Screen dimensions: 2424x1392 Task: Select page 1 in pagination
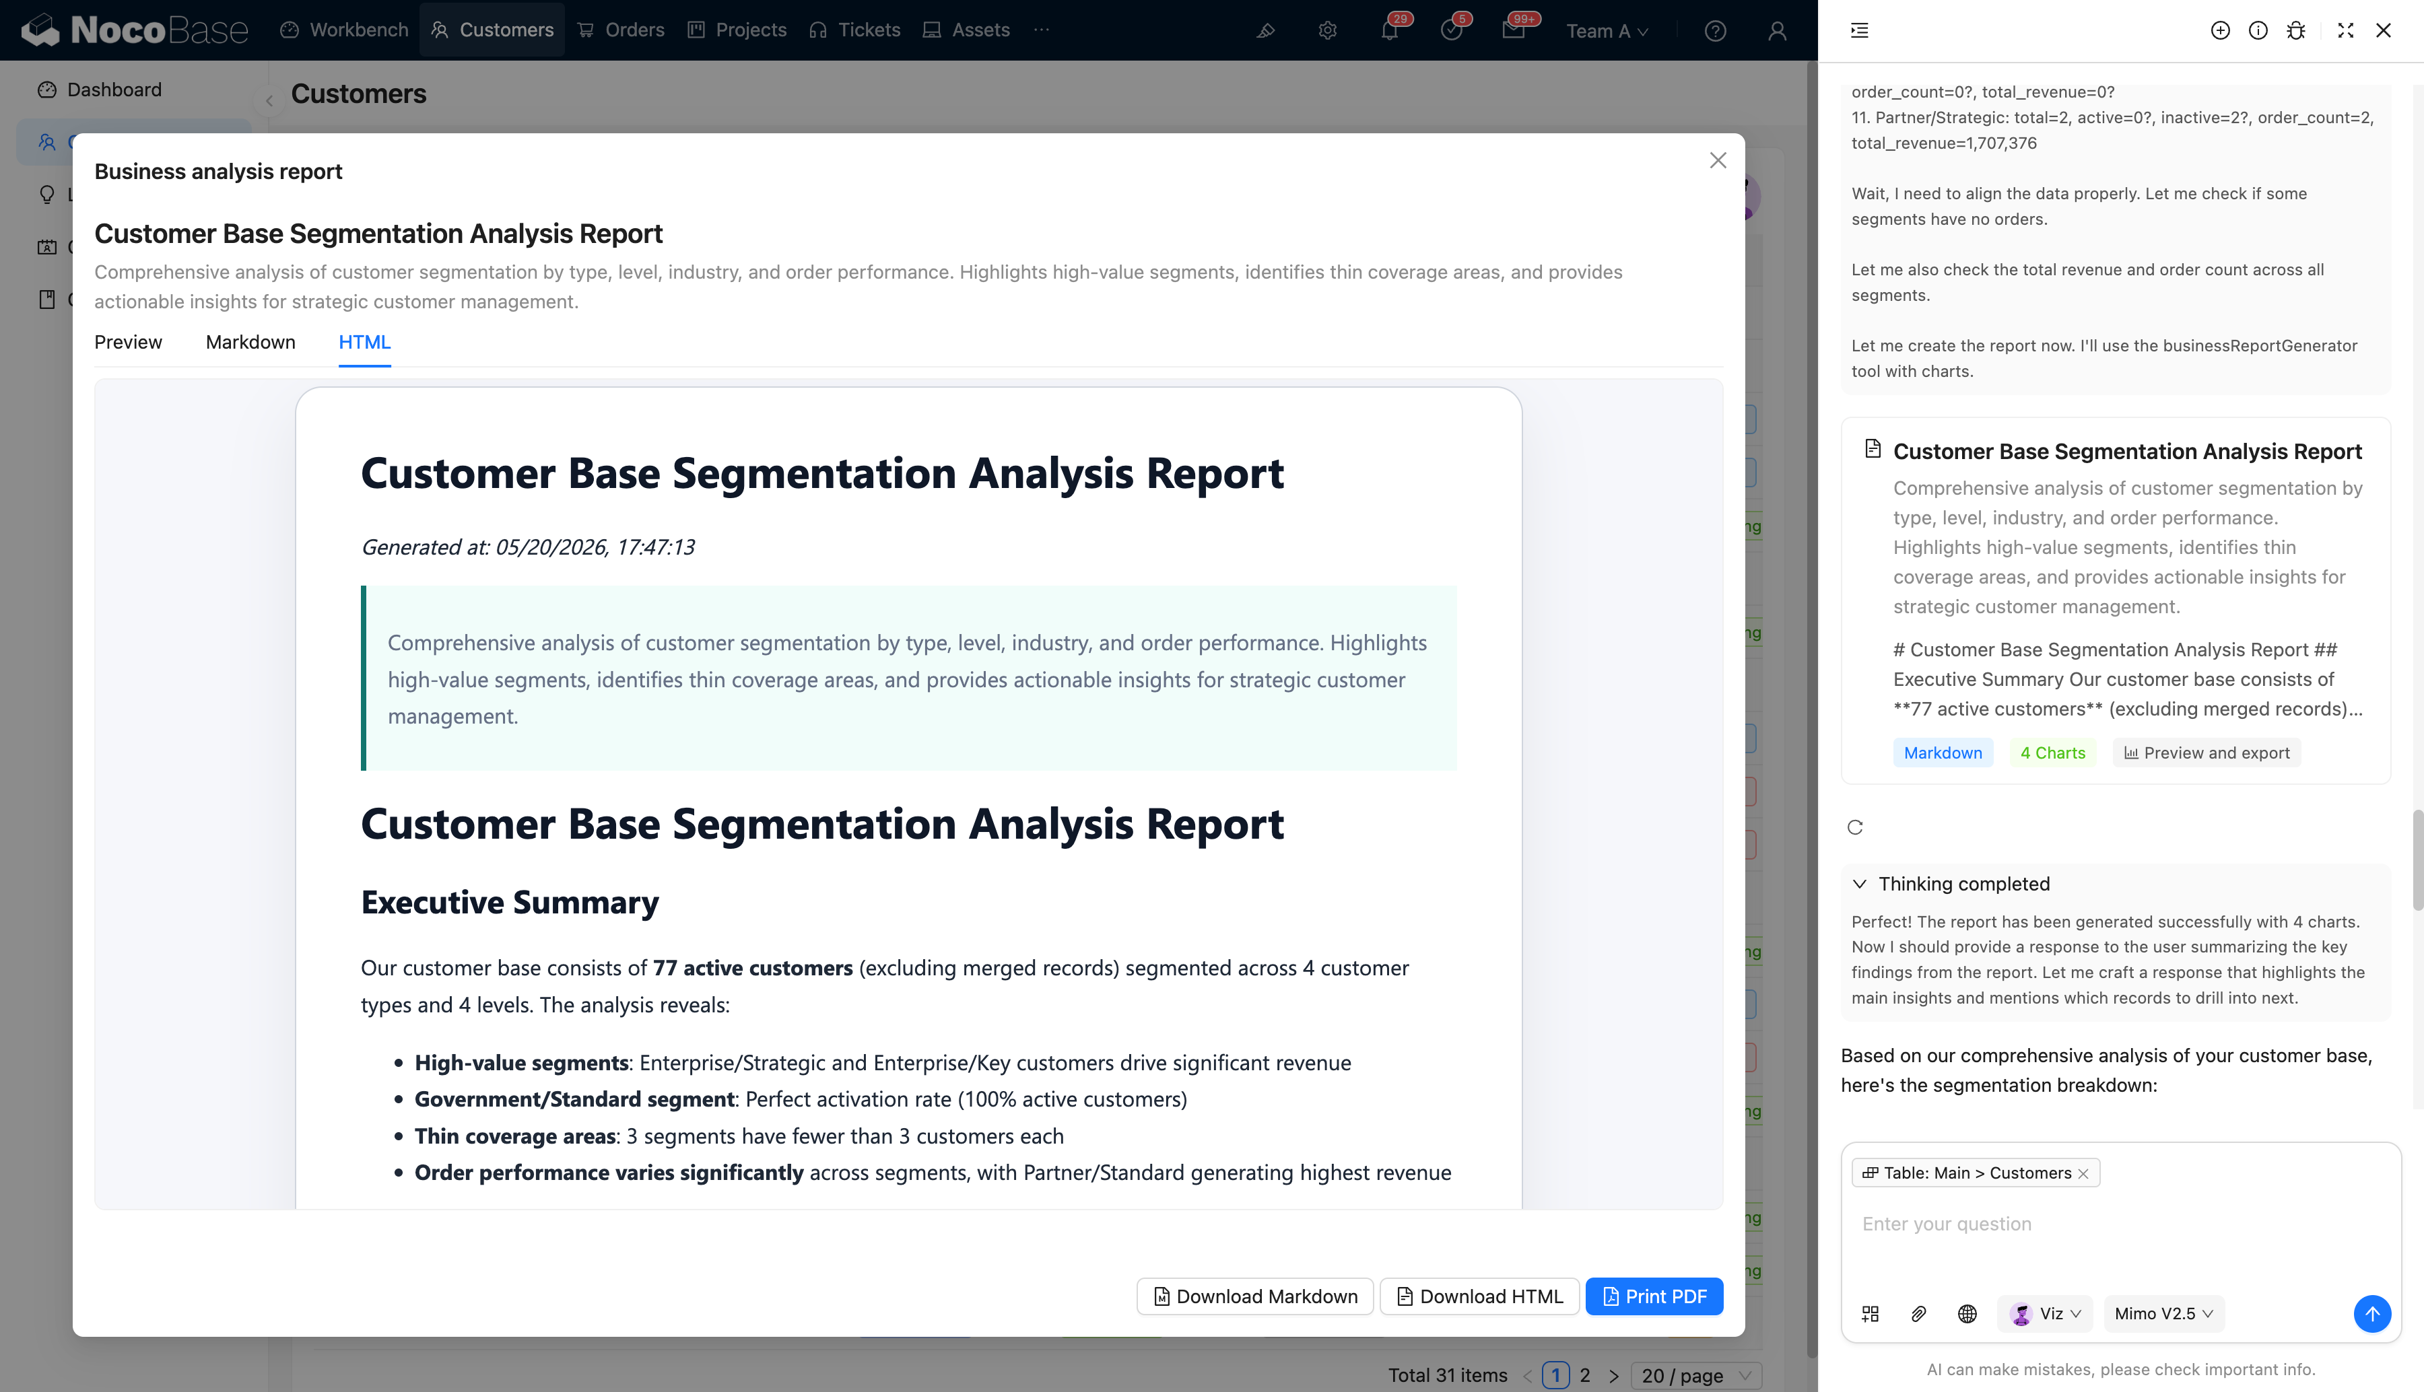[x=1555, y=1376]
